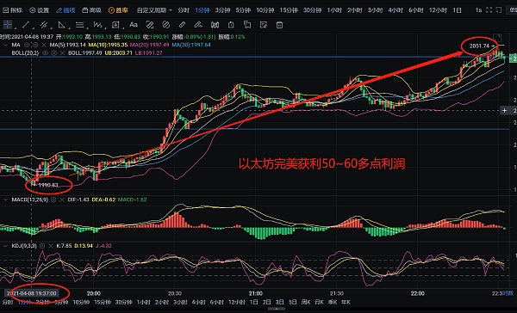Select the freehand brush tool
This screenshot has height=313, width=517.
tap(198, 25)
